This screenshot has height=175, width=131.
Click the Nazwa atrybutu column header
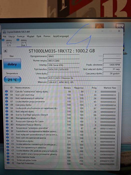(23, 88)
